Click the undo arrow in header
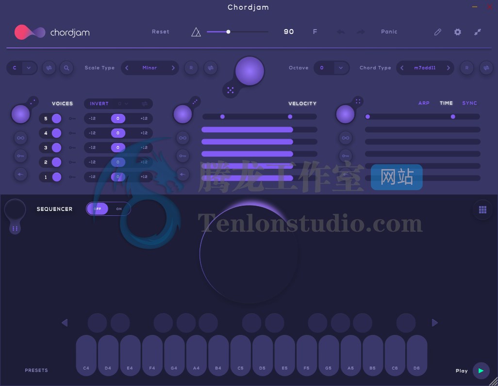The width and height of the screenshot is (498, 386). coord(341,32)
